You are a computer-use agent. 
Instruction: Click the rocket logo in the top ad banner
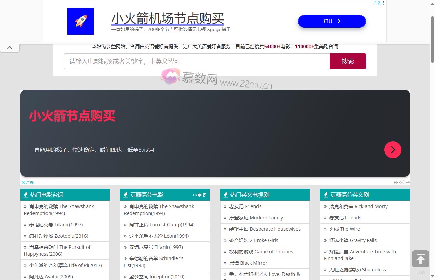[x=80, y=21]
